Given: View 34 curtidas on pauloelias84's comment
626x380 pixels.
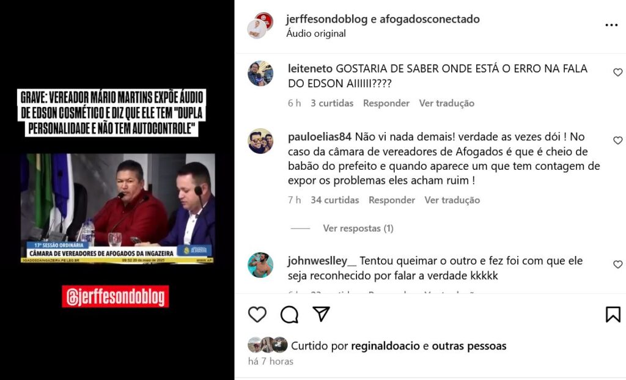Looking at the screenshot, I should pos(334,200).
